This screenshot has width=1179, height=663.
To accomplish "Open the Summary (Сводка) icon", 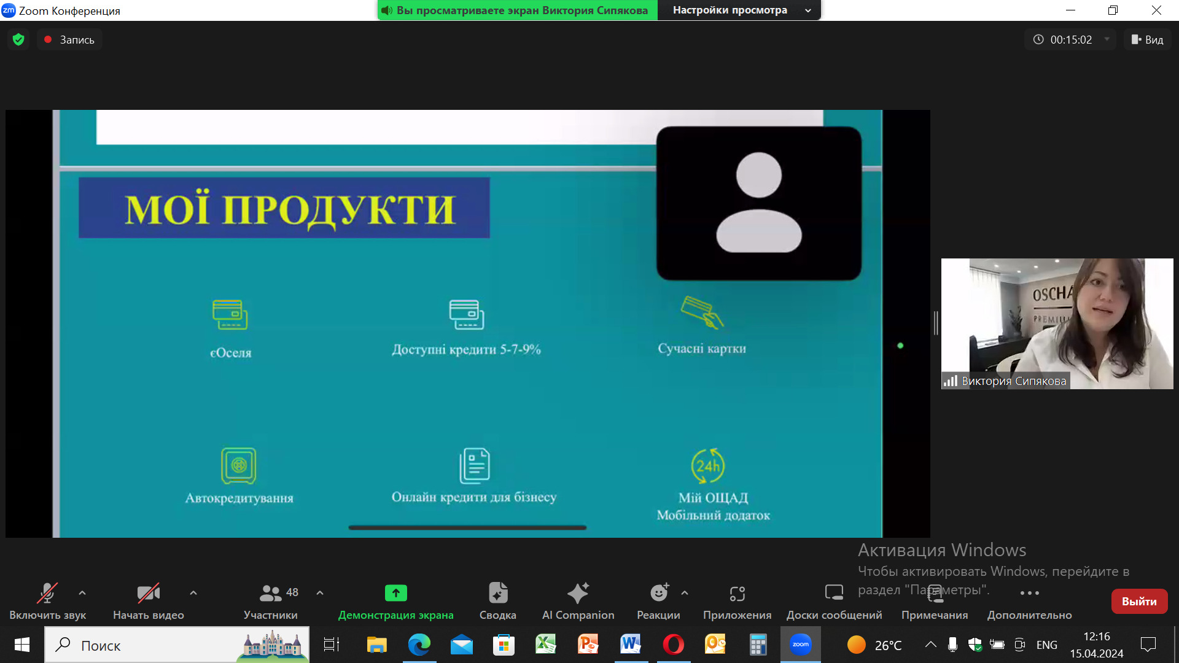I will (497, 593).
